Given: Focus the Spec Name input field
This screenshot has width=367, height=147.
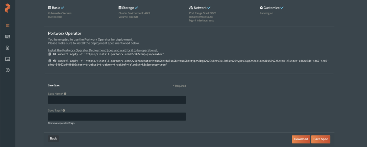Looking at the screenshot, I should tap(117, 100).
